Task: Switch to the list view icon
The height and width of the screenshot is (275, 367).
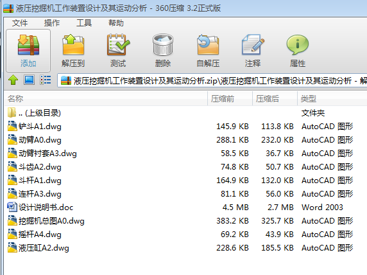Action: click(45, 80)
